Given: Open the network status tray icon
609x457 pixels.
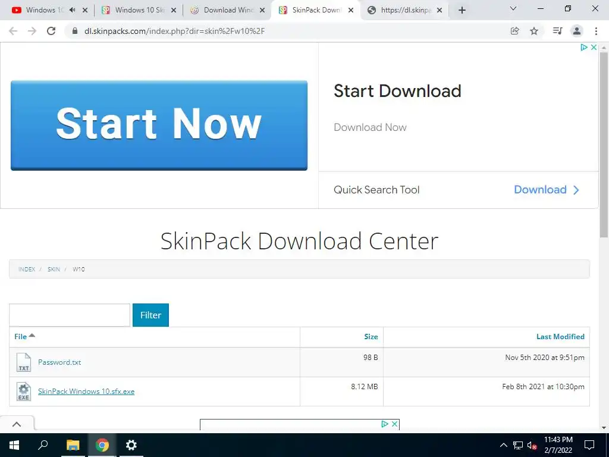Looking at the screenshot, I should (518, 445).
